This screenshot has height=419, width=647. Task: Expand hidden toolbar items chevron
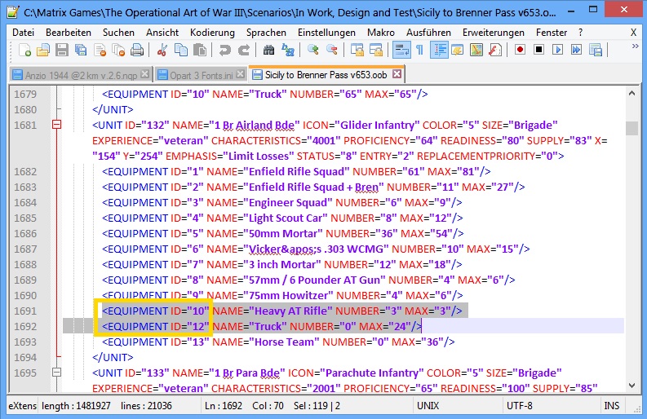(635, 51)
